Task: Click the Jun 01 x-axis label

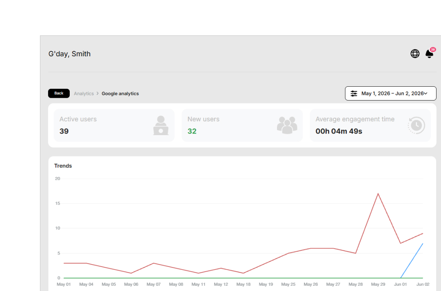Action: (x=400, y=284)
